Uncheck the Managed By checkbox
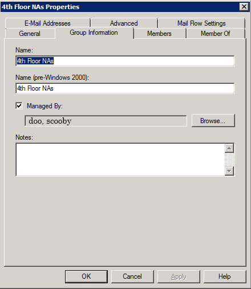The image size is (251, 289). [19, 106]
